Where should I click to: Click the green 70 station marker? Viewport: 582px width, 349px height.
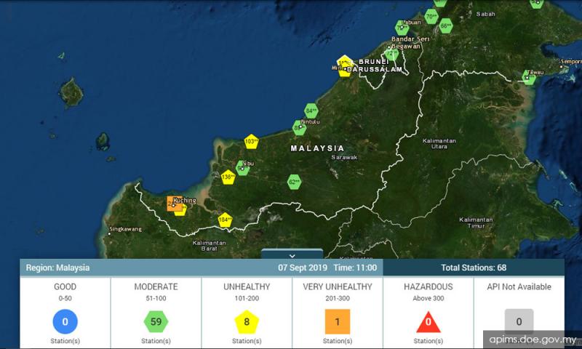tap(431, 17)
